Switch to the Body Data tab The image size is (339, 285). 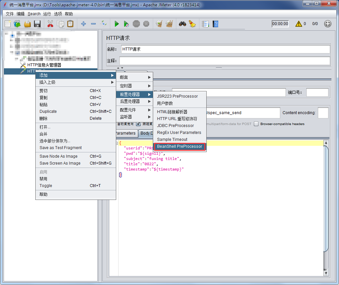coord(146,133)
